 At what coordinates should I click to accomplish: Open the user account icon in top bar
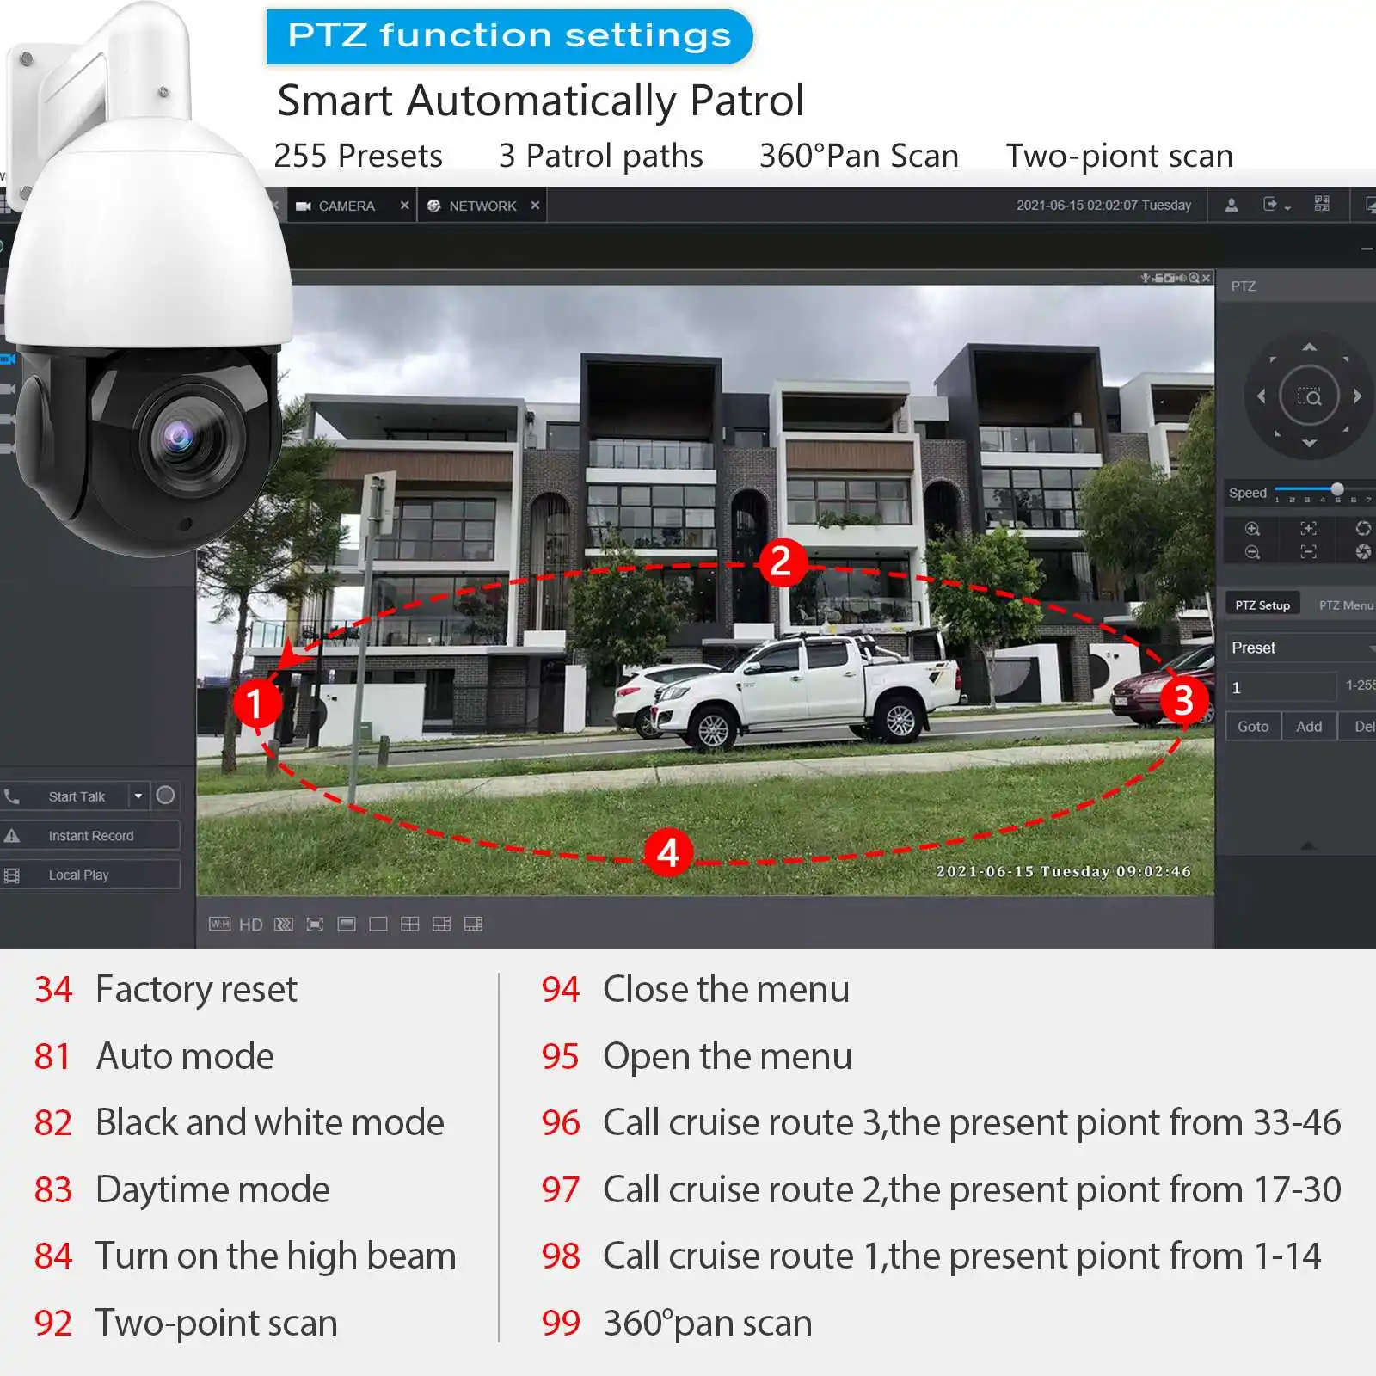click(1232, 205)
